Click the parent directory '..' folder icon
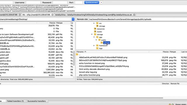 point(77,55)
